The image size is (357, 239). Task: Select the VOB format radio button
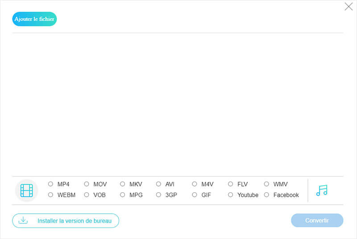tap(87, 195)
